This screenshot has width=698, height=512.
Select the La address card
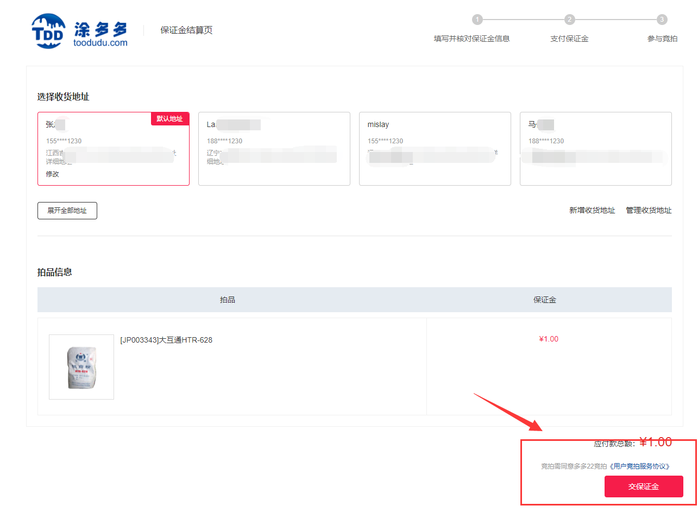(x=274, y=148)
